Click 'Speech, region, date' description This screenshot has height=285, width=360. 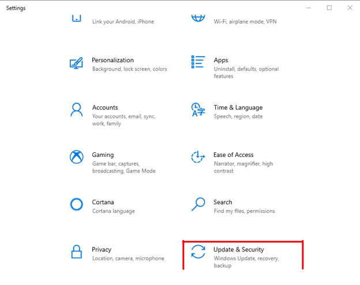click(x=238, y=117)
